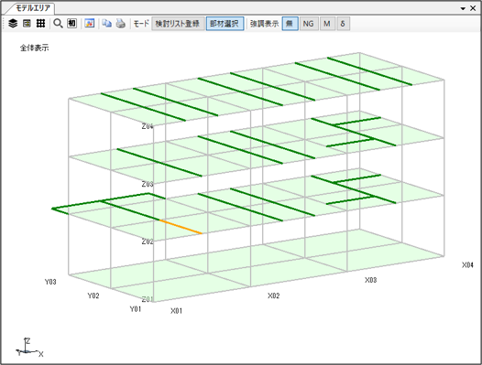Image resolution: width=482 pixels, height=365 pixels.
Task: Click the Y03 axis label
Action: [50, 282]
